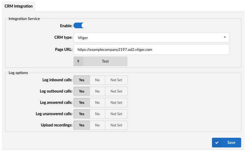Focus the Page URL input field

click(151, 50)
